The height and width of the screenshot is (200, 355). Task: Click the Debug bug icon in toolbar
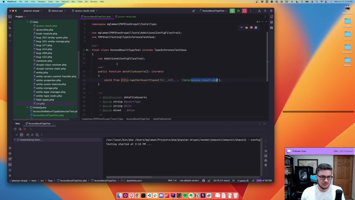pyautogui.click(x=238, y=11)
